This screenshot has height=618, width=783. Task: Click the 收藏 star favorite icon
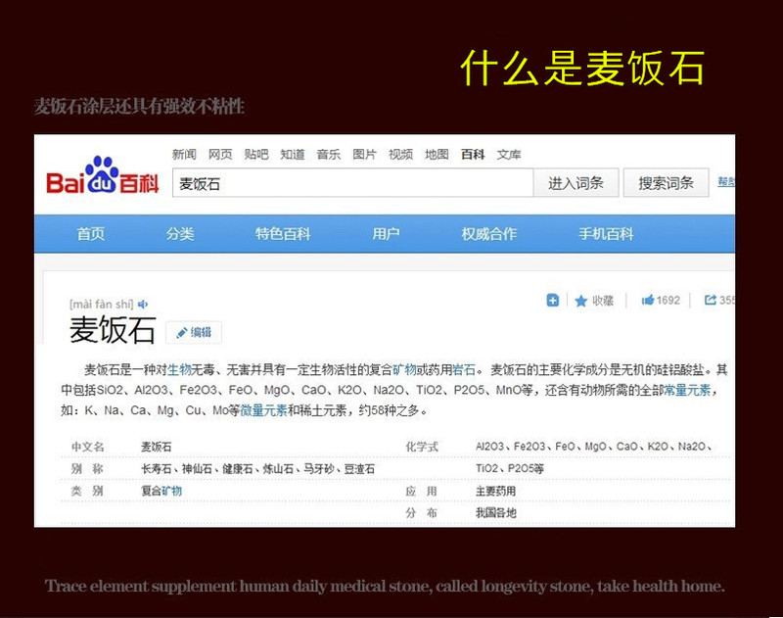tap(580, 301)
